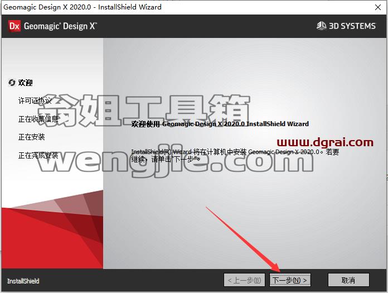388x293 pixels.
Task: Click the 欢迎使用 Geomagic Design X heading
Action: (x=220, y=124)
